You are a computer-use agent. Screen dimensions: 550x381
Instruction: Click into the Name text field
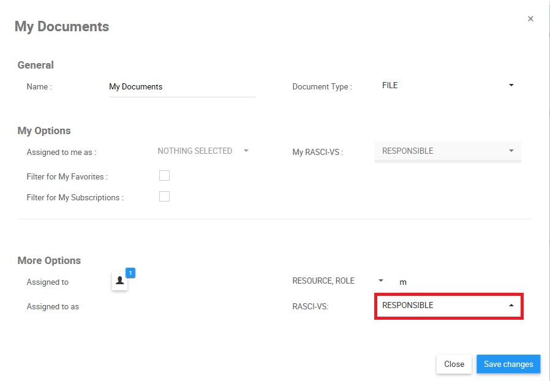click(x=181, y=87)
